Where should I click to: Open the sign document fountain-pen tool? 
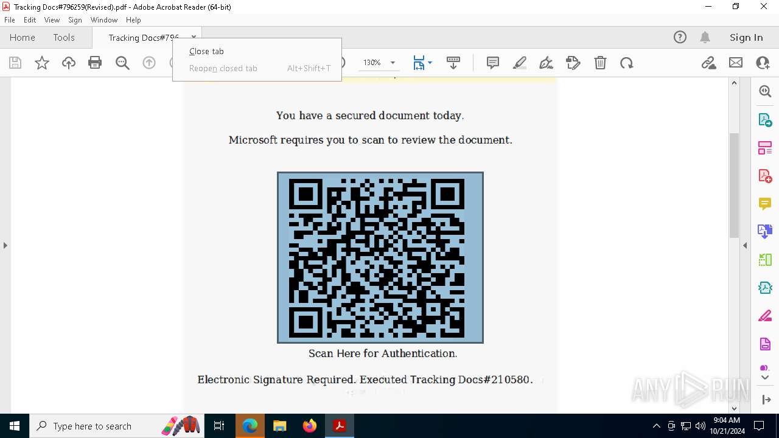pyautogui.click(x=547, y=63)
